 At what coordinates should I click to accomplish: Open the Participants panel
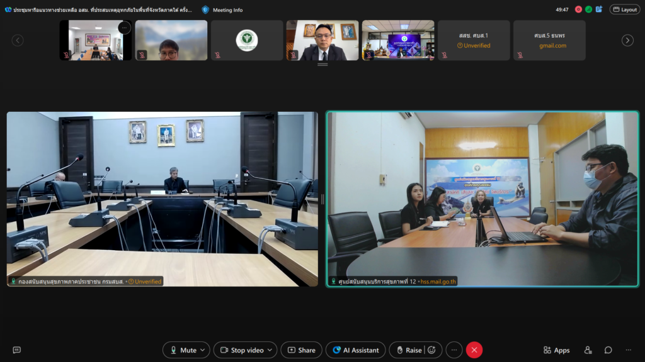pos(588,350)
